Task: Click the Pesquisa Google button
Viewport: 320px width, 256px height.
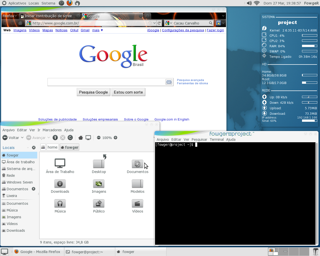Action: (93, 92)
